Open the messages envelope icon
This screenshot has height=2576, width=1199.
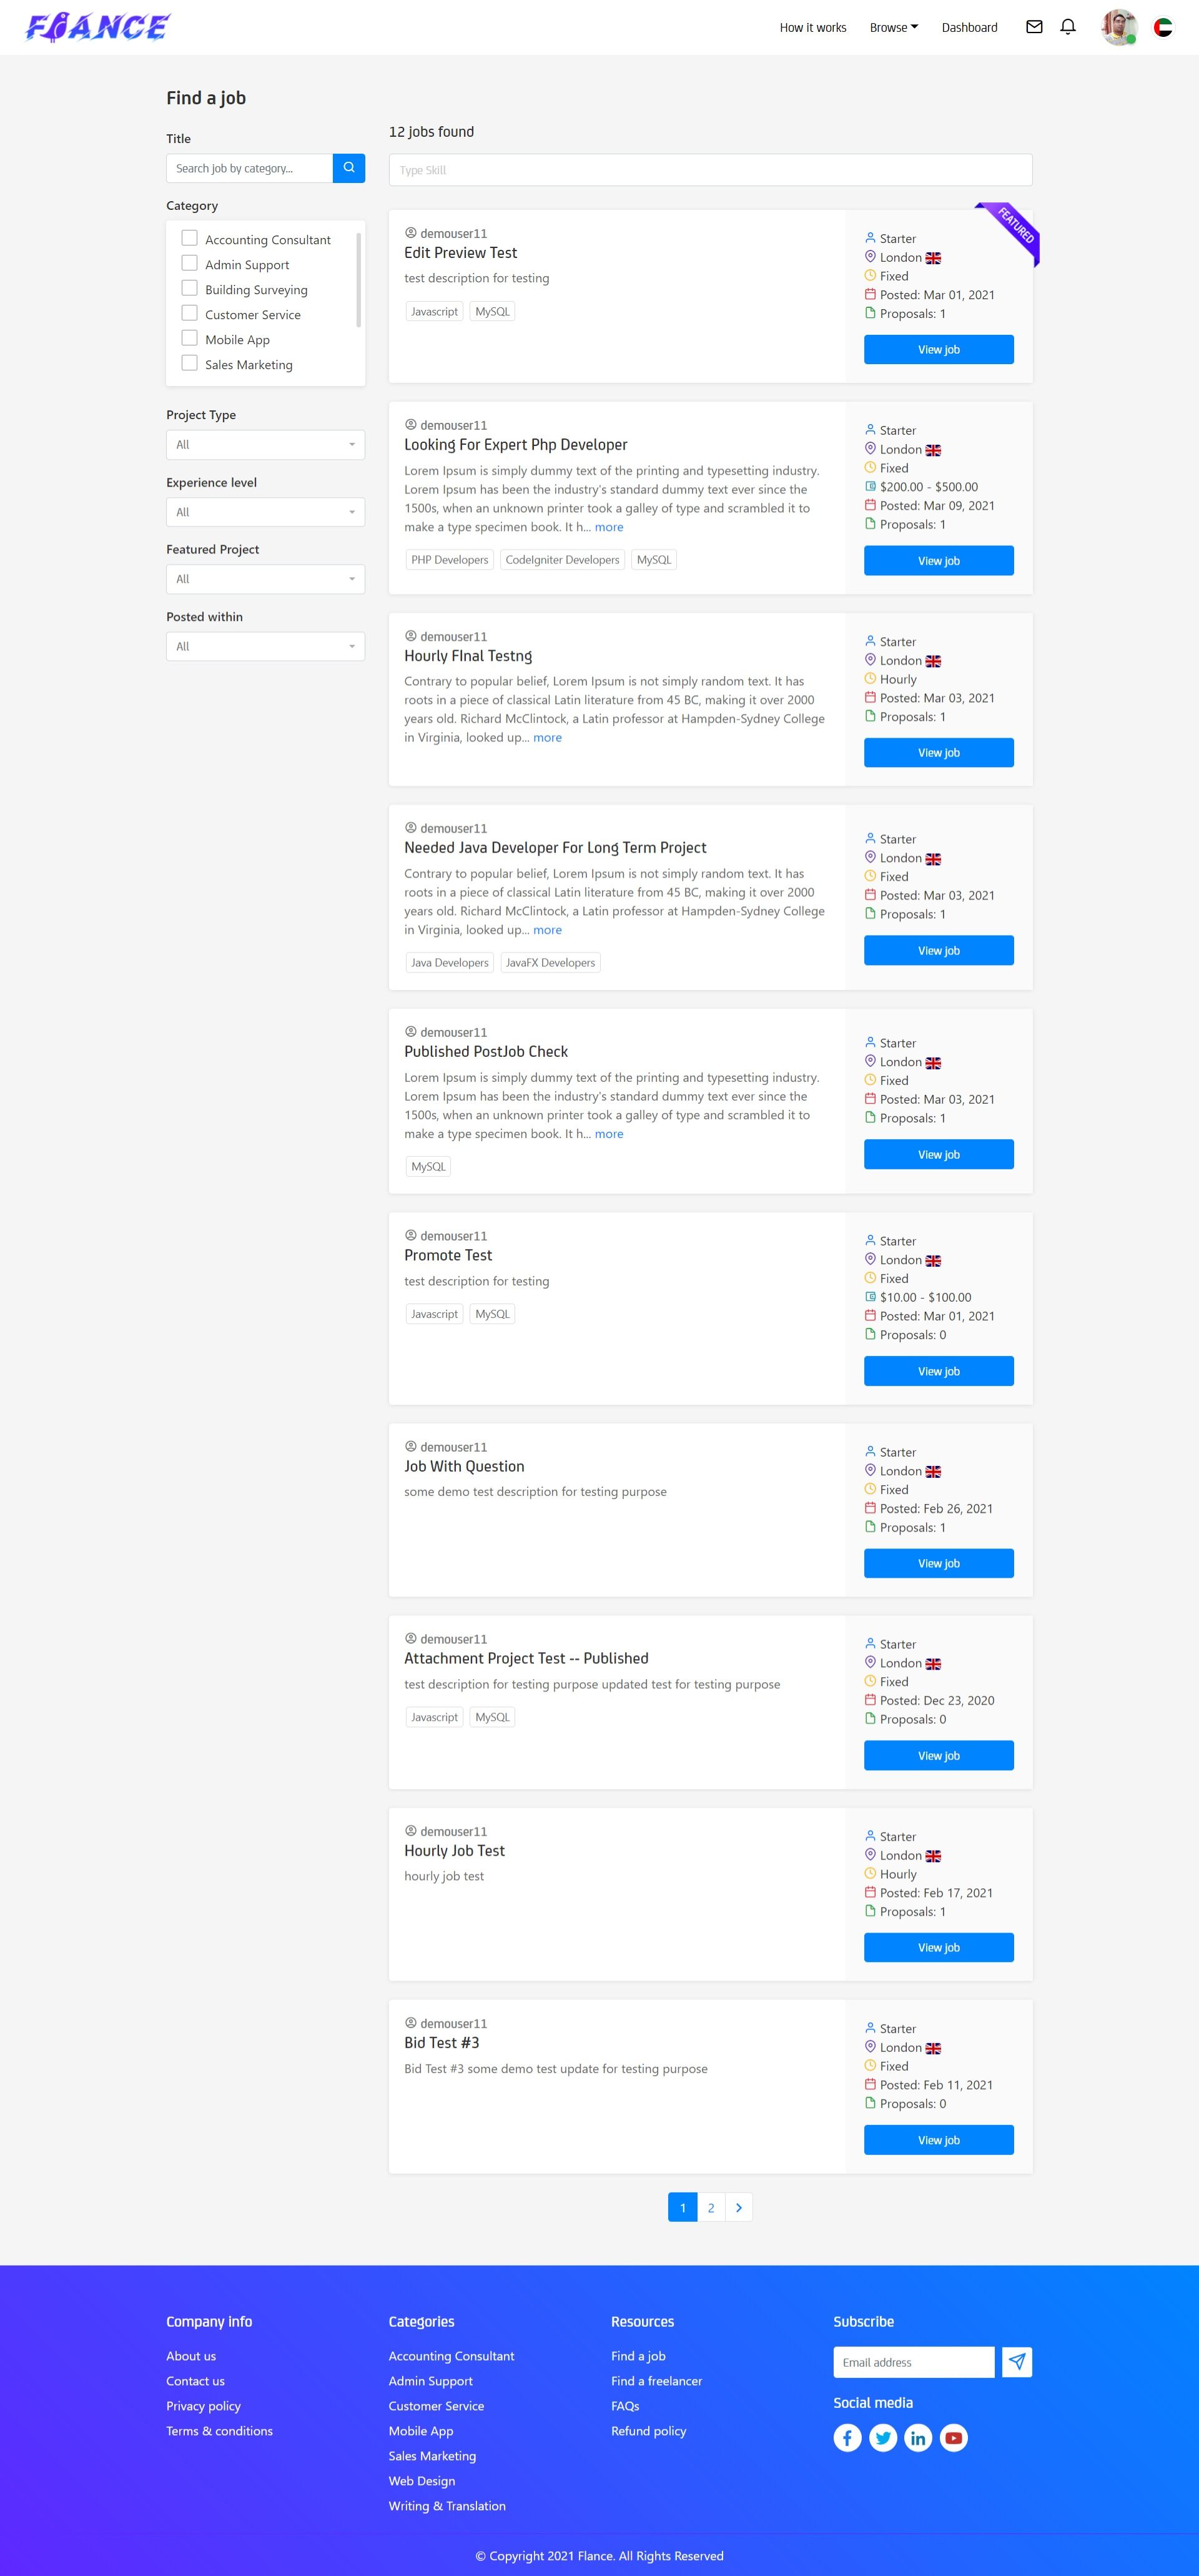1034,27
